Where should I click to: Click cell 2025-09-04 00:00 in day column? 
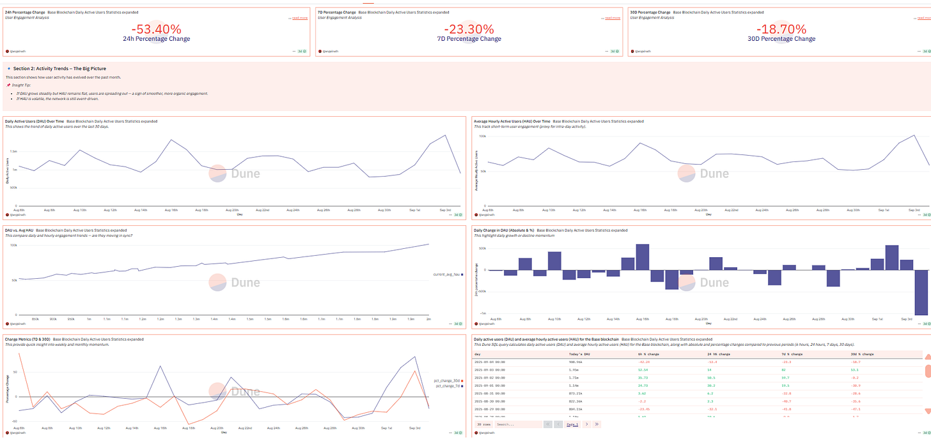click(x=489, y=361)
